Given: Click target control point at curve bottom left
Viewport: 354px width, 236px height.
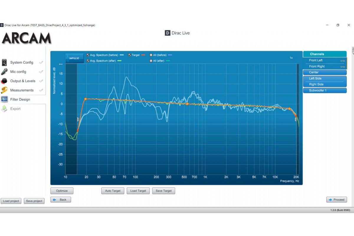Looking at the screenshot, I should [78, 130].
